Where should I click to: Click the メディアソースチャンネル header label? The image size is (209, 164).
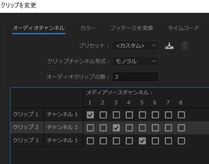tap(119, 93)
